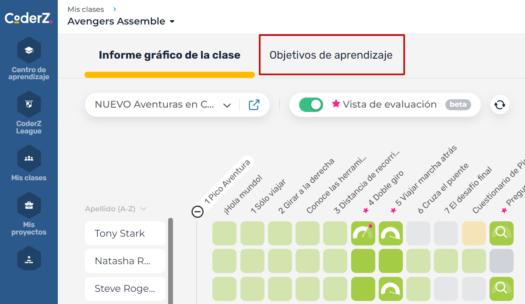Click the student list vertical scrollbar
Viewport: 525px width, 304px height.
pos(170,262)
